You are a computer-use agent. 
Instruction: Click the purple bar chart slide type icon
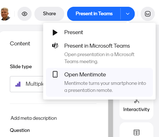coord(18,84)
